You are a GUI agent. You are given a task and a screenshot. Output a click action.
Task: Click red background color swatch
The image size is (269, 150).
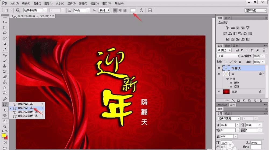(6, 137)
